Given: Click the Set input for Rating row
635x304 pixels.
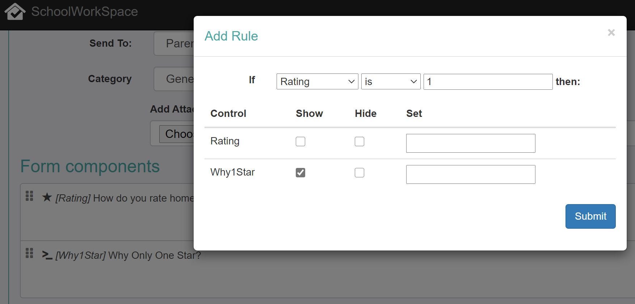Looking at the screenshot, I should (470, 143).
